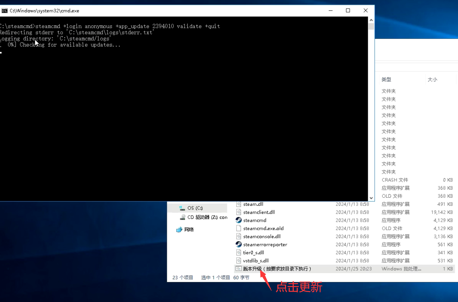
Task: Select the steam.dll file name
Action: (x=253, y=204)
